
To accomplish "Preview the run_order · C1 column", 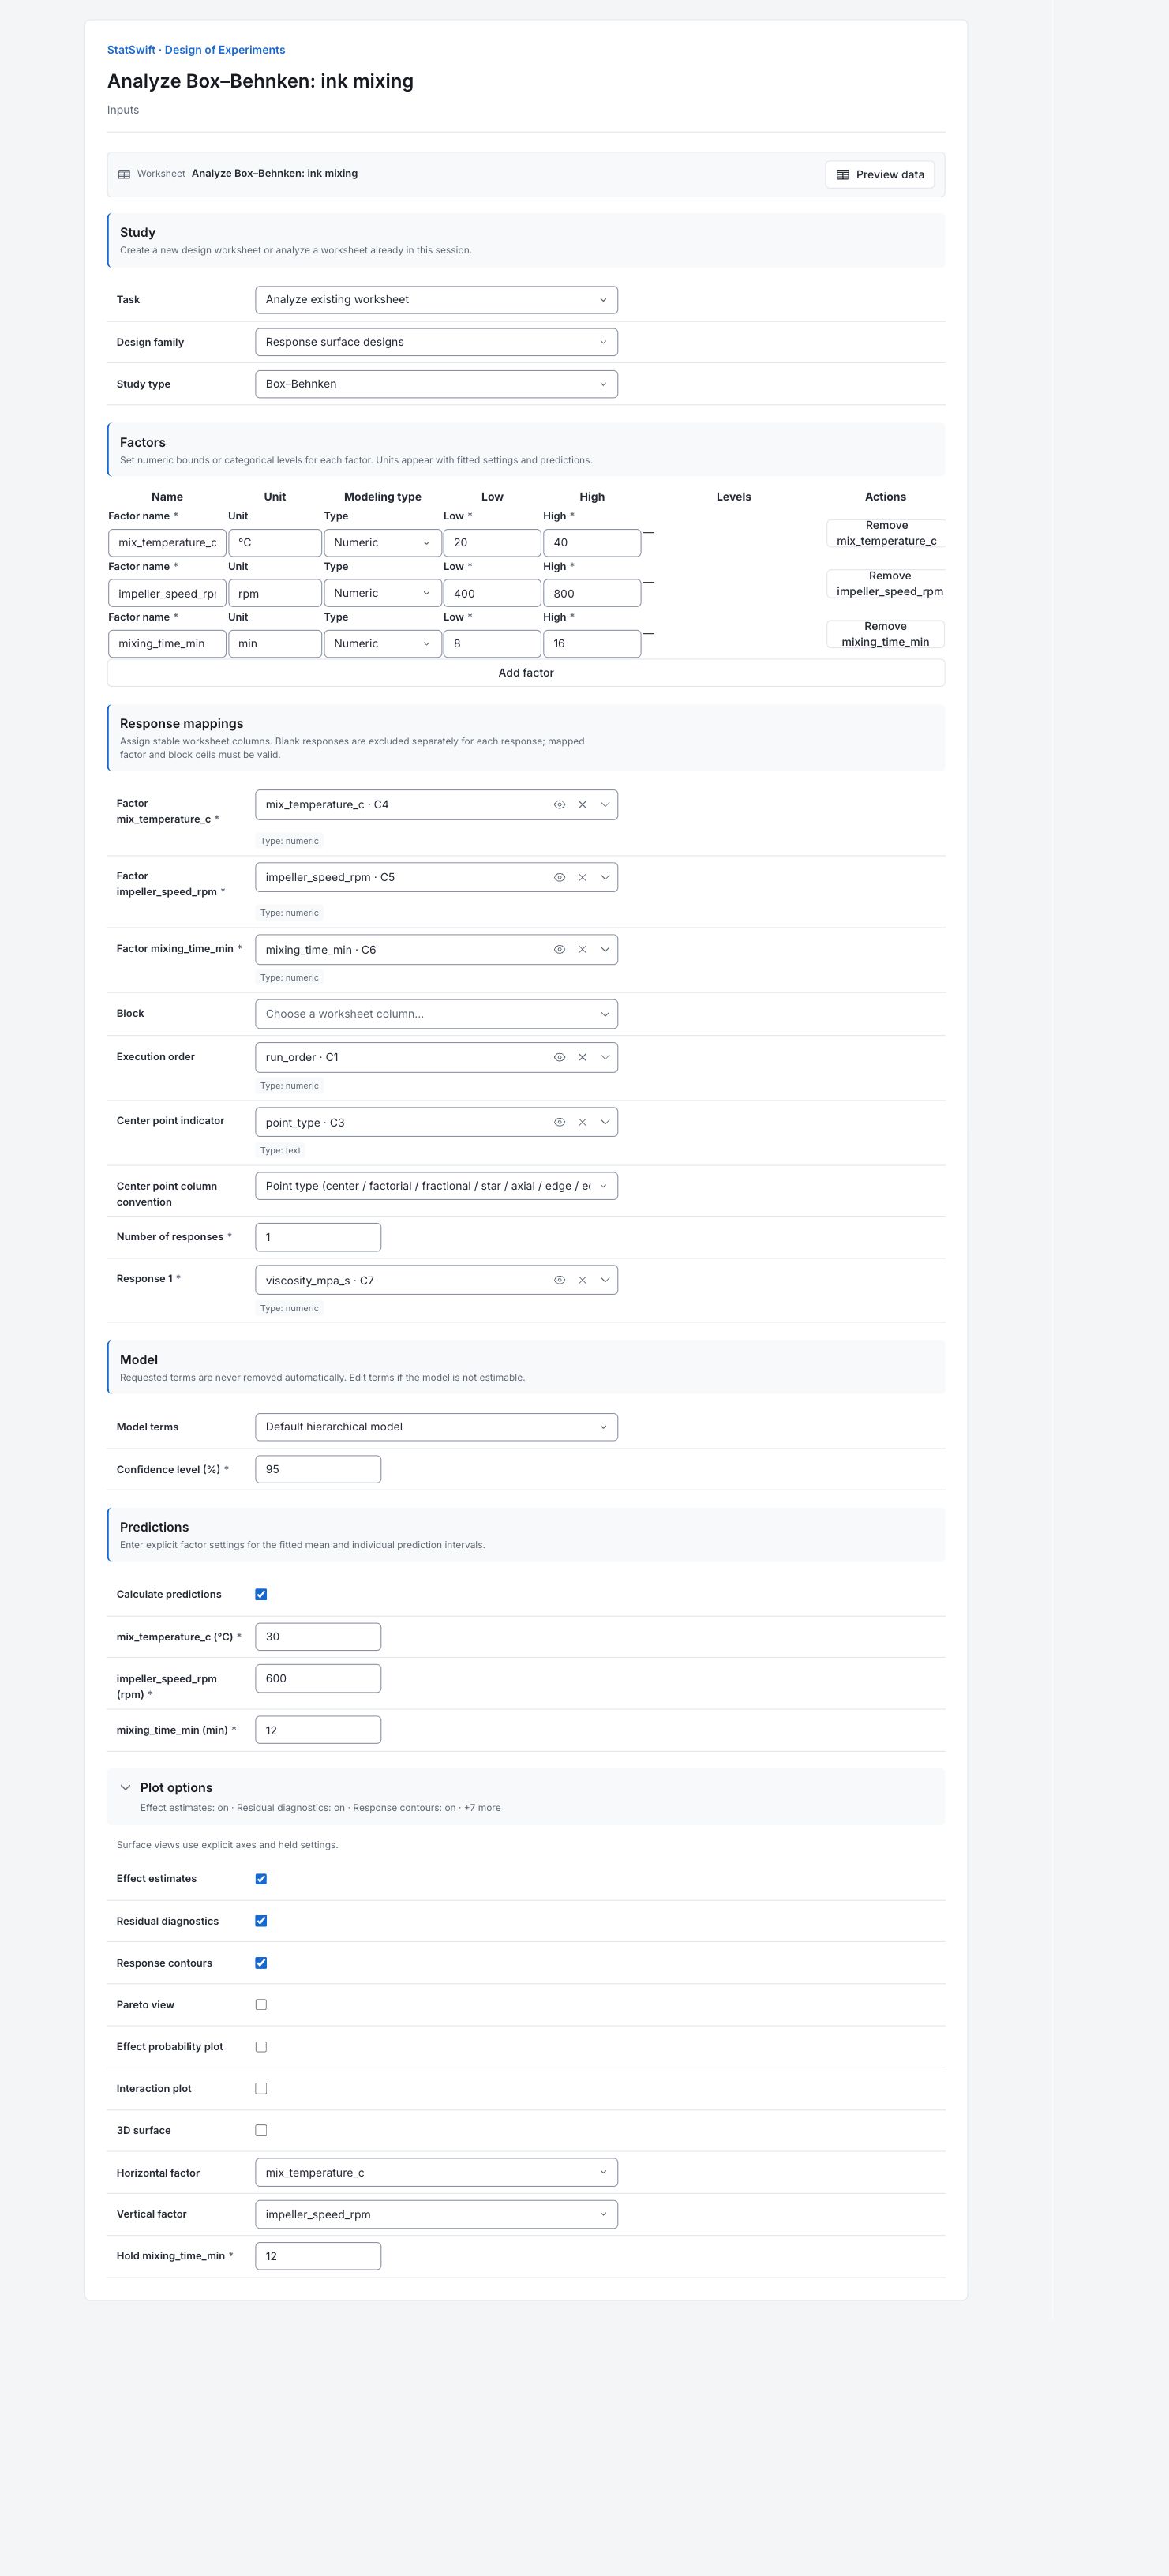I will click(x=560, y=1057).
